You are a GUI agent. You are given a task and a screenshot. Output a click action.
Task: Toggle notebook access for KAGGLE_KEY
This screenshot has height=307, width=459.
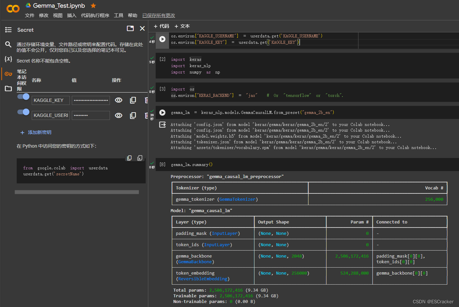coord(23,97)
